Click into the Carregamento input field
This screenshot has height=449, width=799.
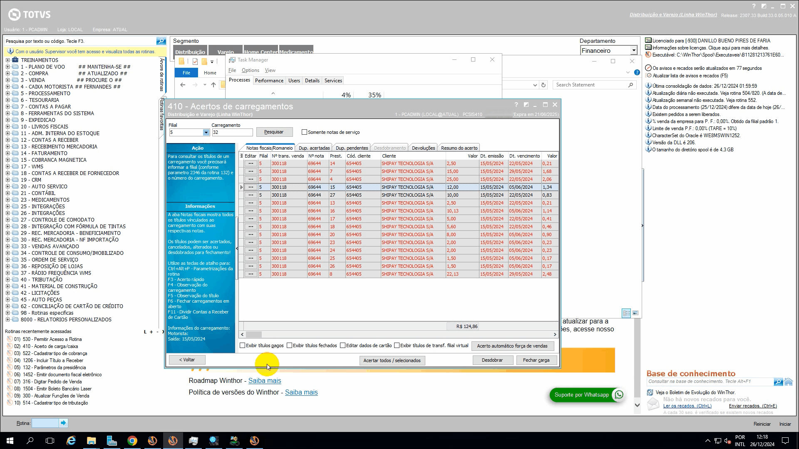click(232, 133)
